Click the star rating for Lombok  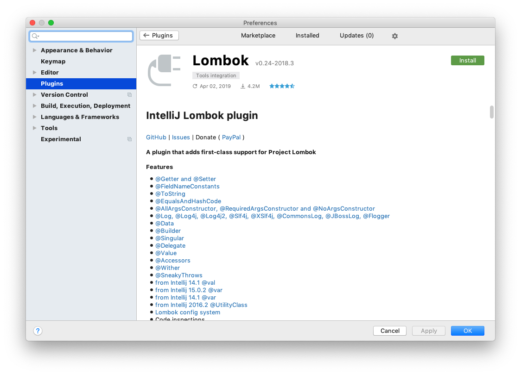[282, 86]
